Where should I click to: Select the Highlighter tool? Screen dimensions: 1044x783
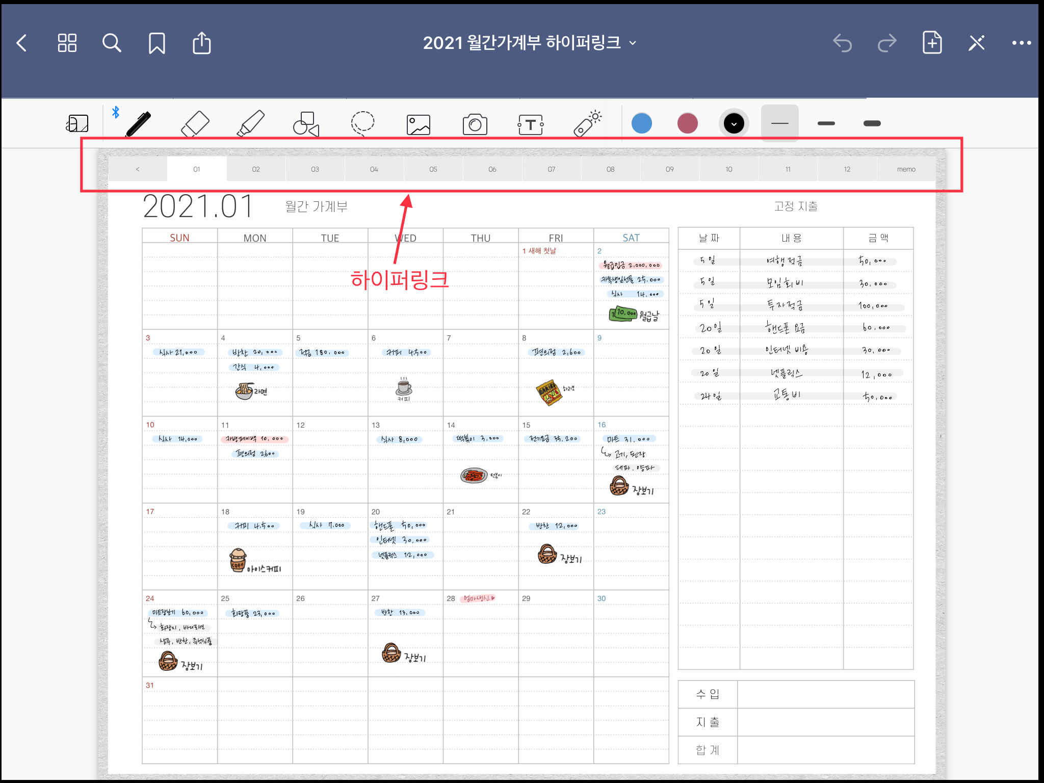coord(251,123)
